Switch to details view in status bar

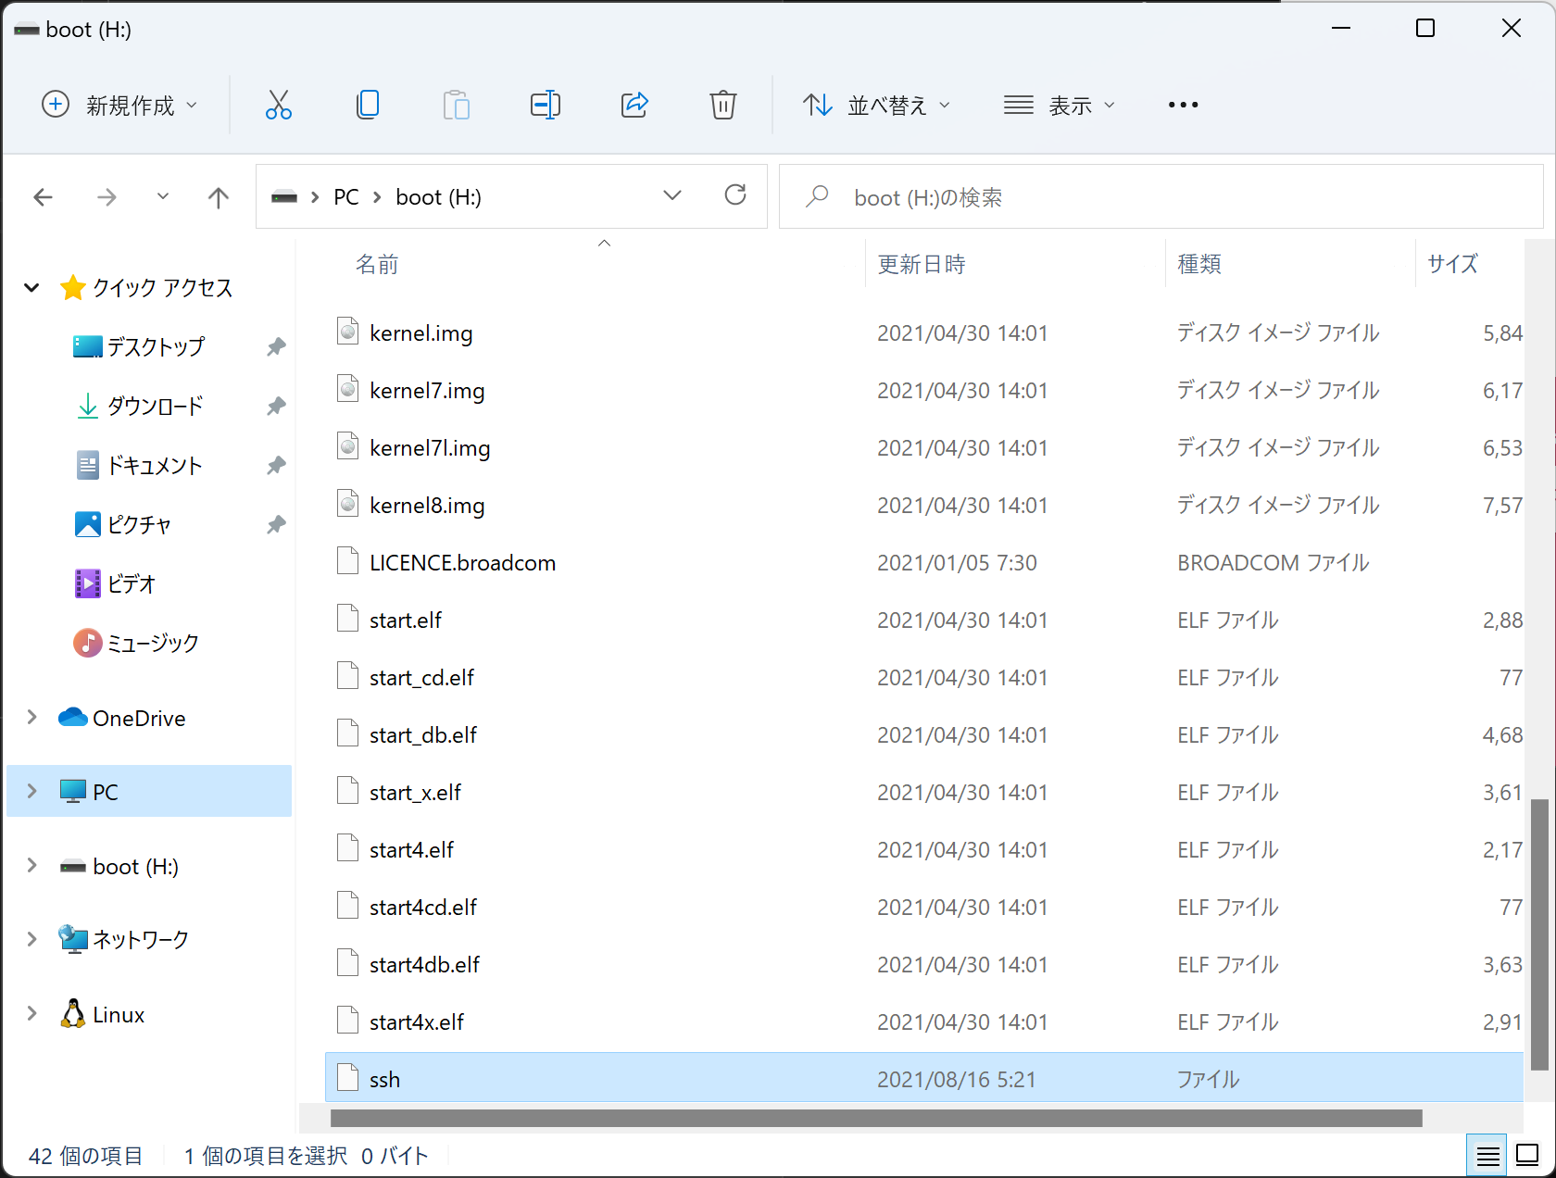pyautogui.click(x=1488, y=1155)
